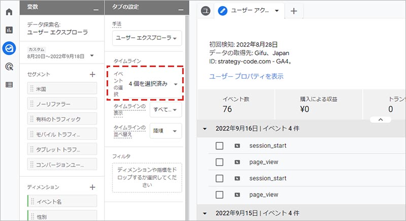This screenshot has height=221, width=406.
Task: Check the second session_start event checkbox
Action: click(x=219, y=178)
